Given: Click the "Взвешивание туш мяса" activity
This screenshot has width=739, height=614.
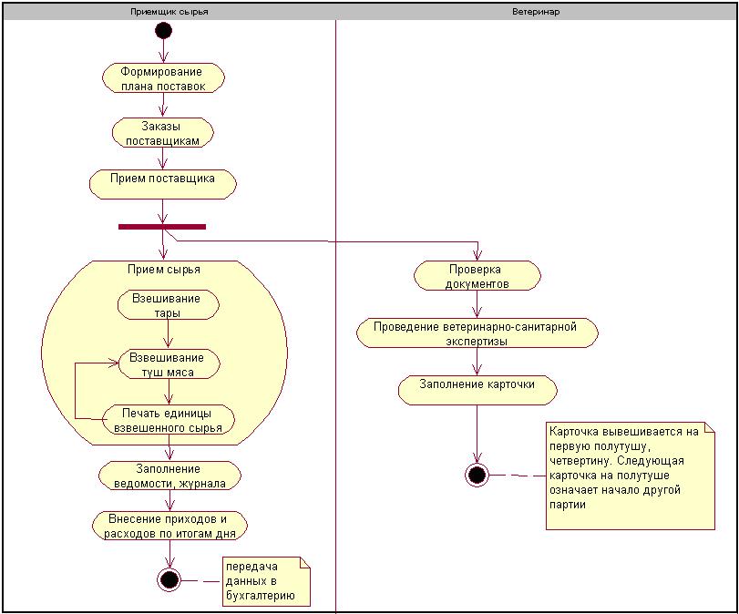Looking at the screenshot, I should [169, 364].
